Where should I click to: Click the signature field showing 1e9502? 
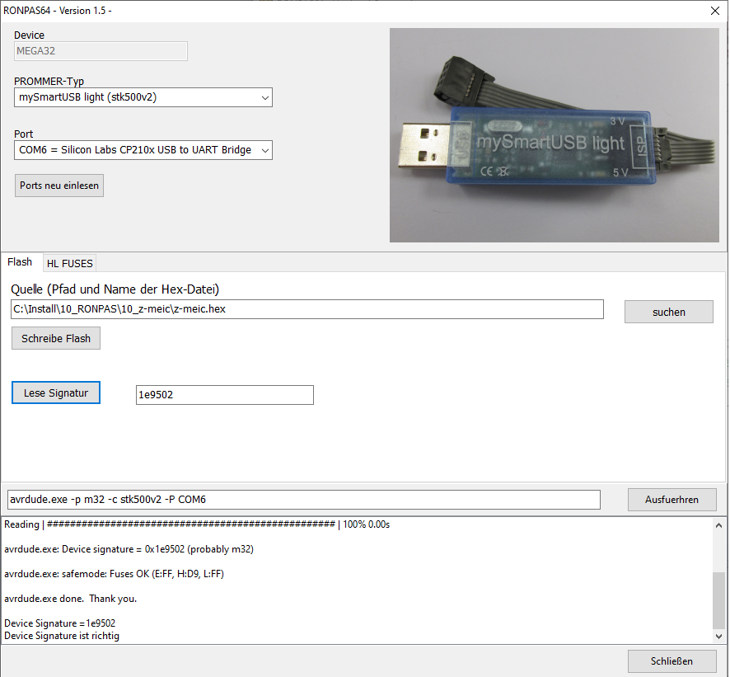(225, 395)
